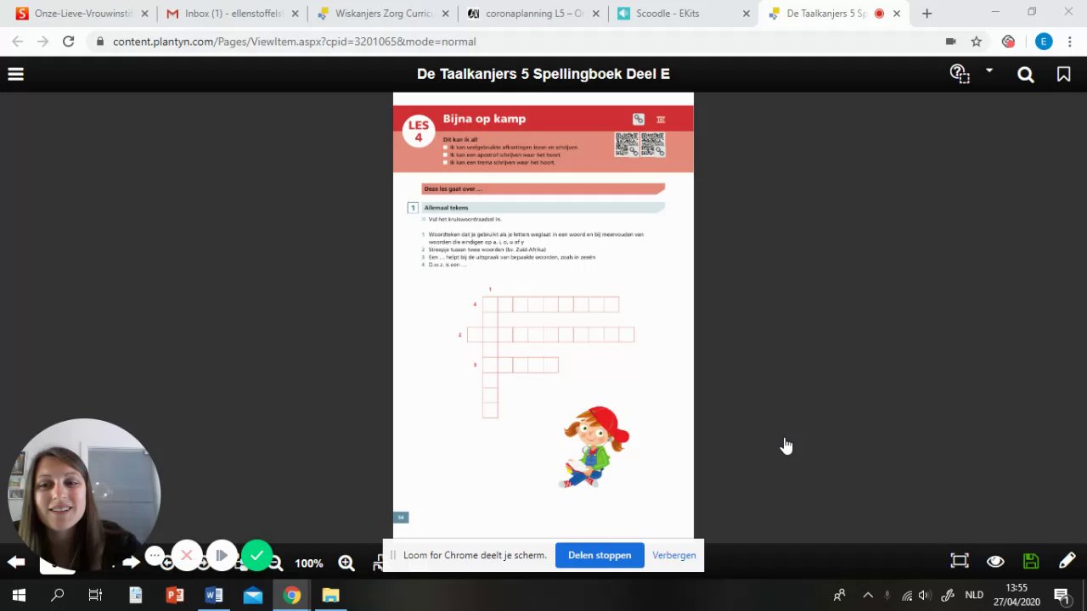The width and height of the screenshot is (1087, 611).
Task: Go to next page with right arrow
Action: (131, 562)
